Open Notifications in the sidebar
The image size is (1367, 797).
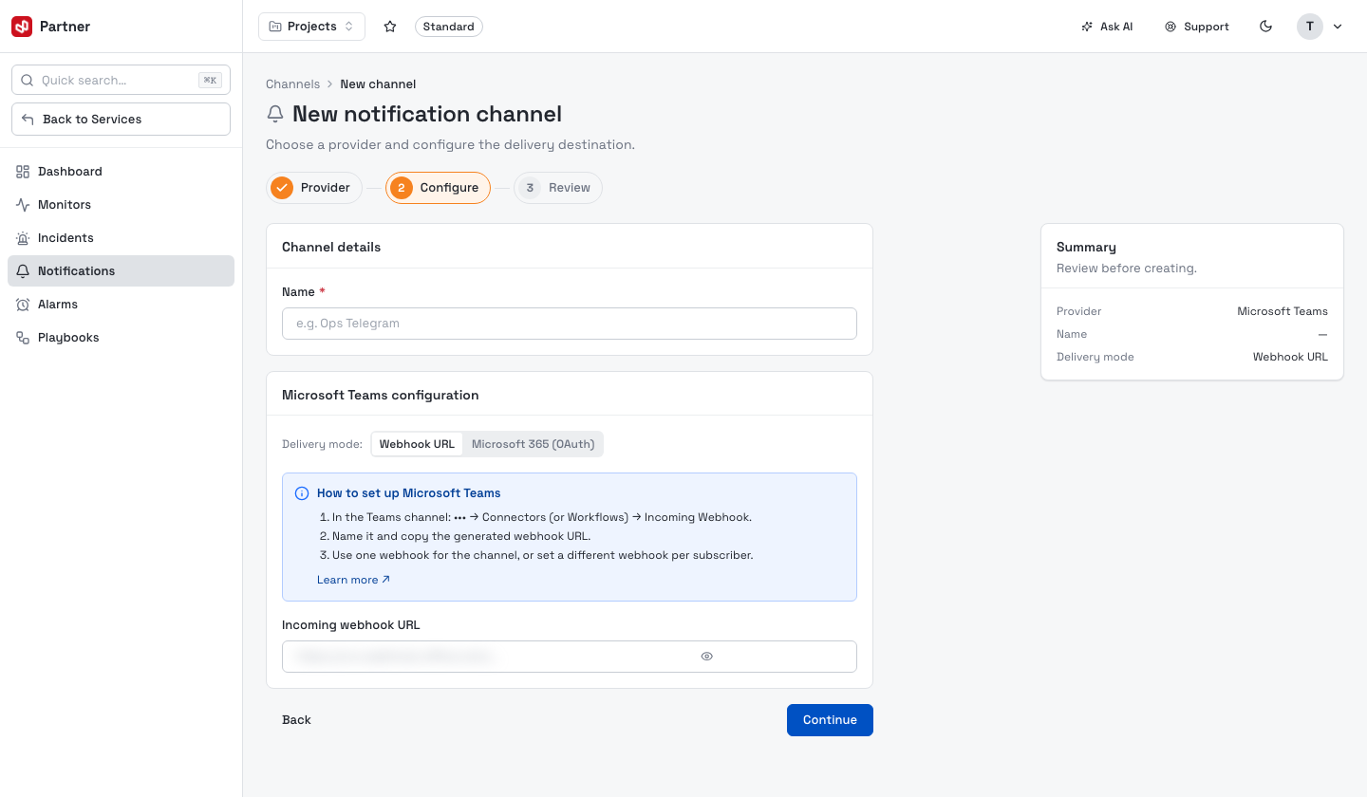pyautogui.click(x=121, y=271)
